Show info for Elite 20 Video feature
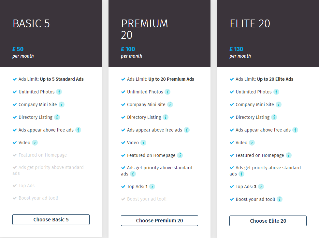Viewport: 319px width, 238px height. click(252, 143)
